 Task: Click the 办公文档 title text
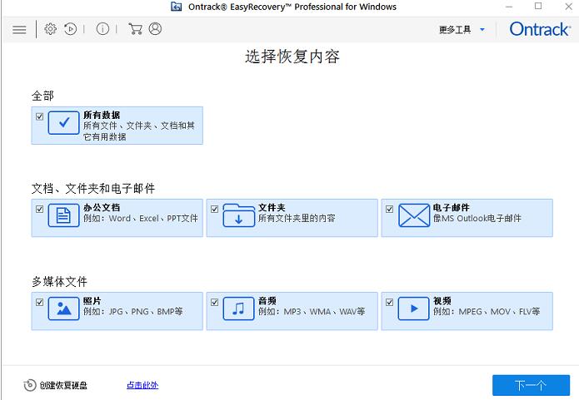(x=102, y=207)
